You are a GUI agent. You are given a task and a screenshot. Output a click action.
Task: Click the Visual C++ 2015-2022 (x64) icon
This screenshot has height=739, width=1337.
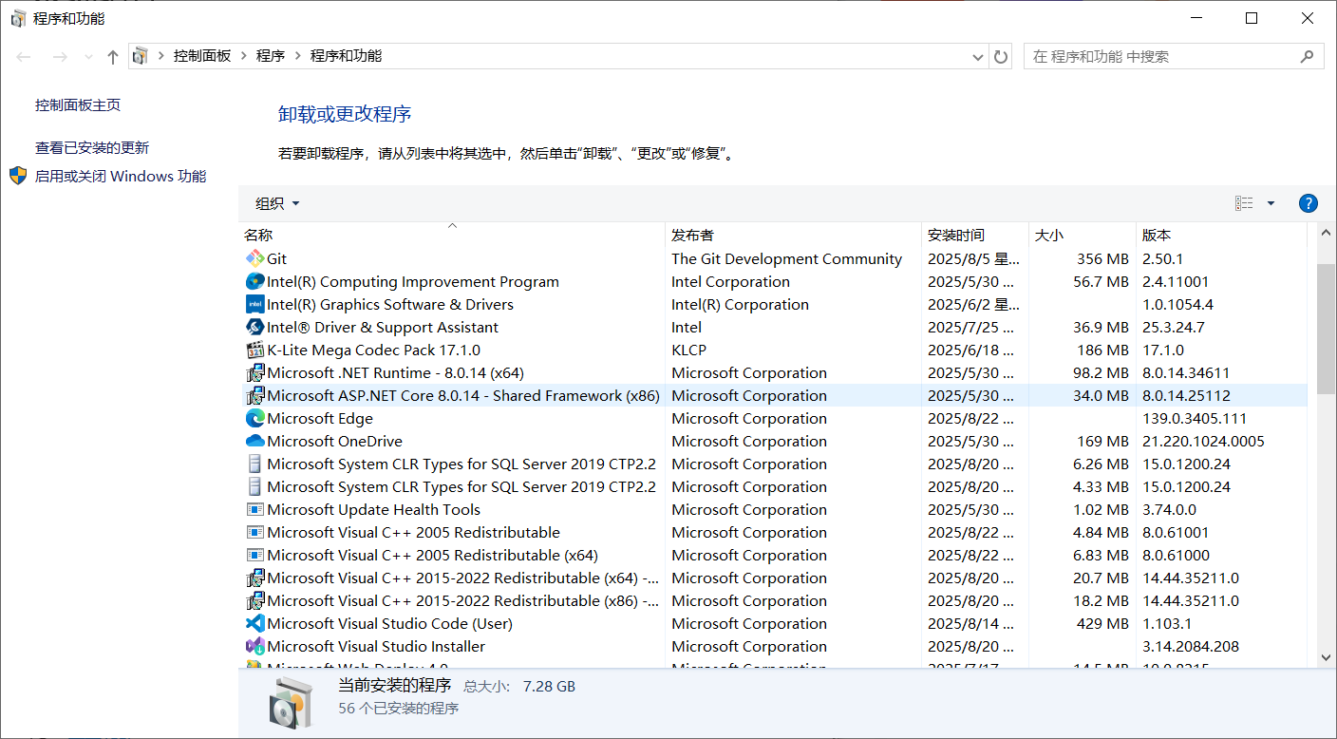(254, 578)
